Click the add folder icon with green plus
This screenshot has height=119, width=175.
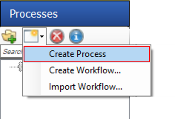[9, 36]
